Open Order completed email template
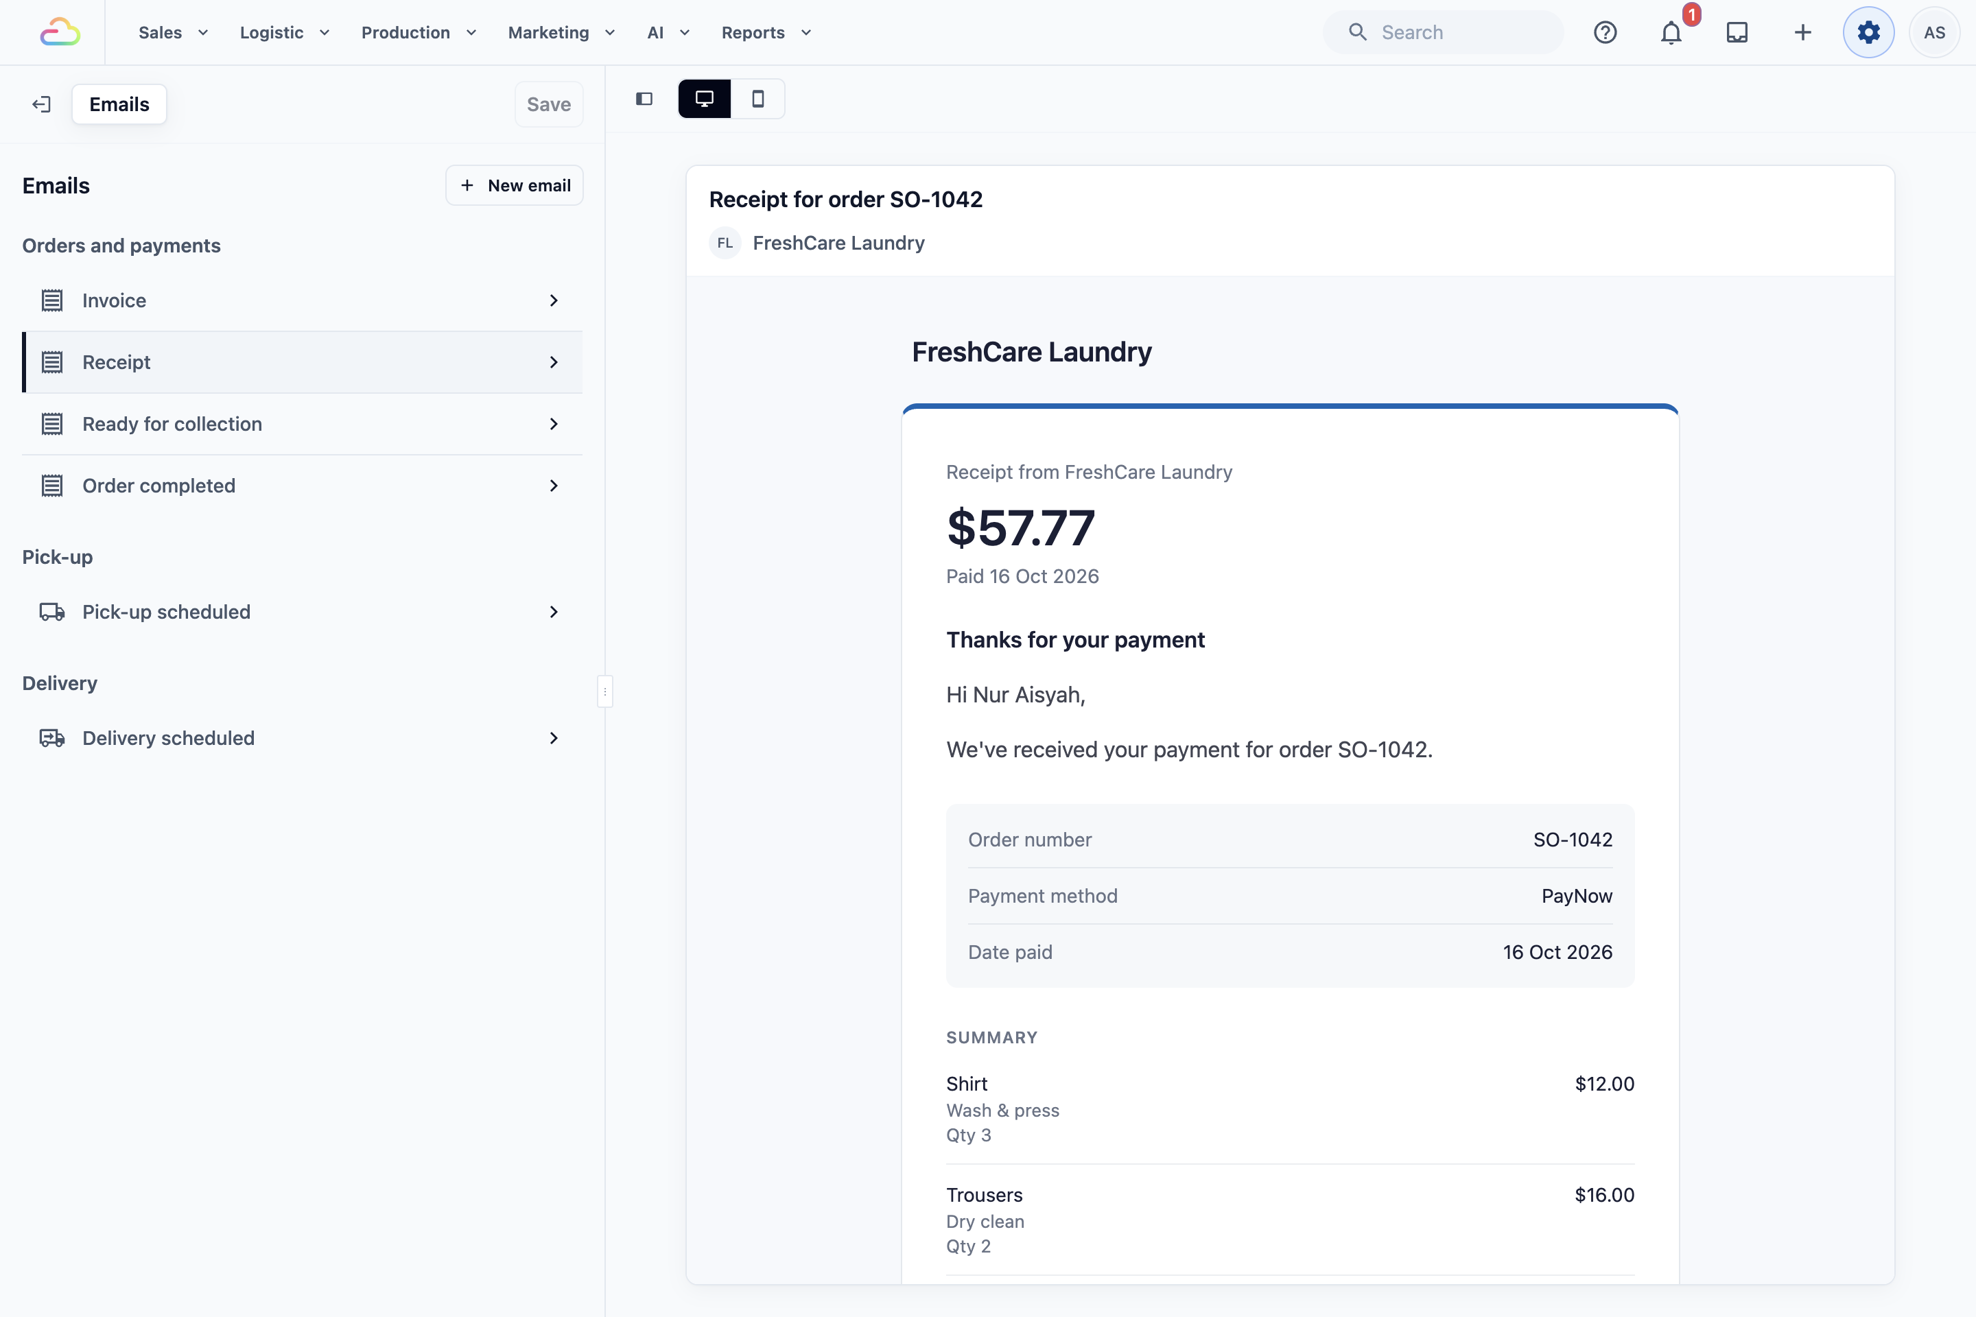 [303, 486]
